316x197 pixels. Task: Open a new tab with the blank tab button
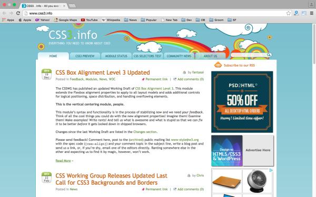(72, 6)
